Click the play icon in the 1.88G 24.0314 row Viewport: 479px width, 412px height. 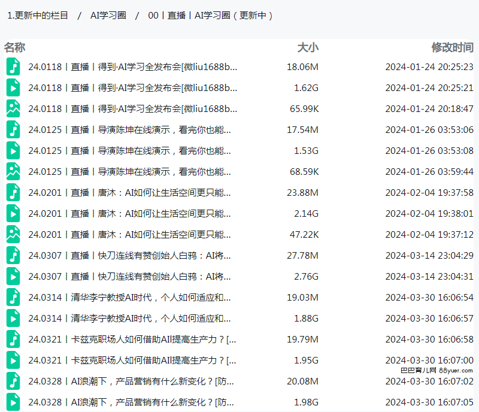[13, 318]
